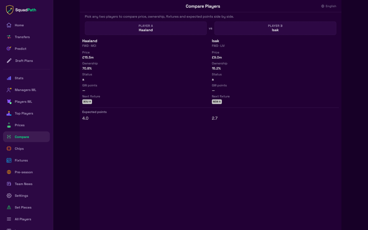Viewport: 368px width, 230px height.
Task: Click the Players WL shirt icon
Action: pyautogui.click(x=9, y=102)
